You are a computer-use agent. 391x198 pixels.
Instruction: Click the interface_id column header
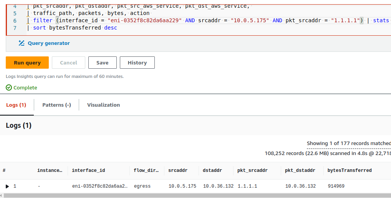pos(88,170)
